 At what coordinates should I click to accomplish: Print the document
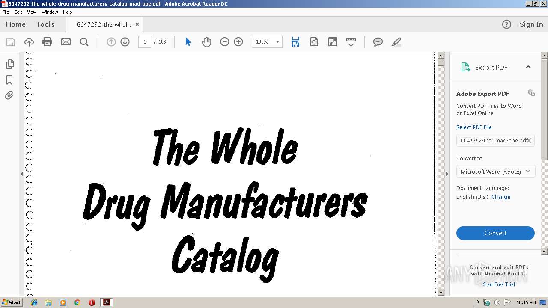pyautogui.click(x=47, y=42)
